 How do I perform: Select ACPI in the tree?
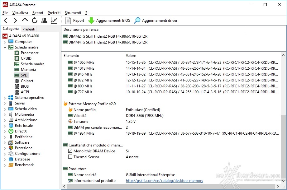(25, 92)
